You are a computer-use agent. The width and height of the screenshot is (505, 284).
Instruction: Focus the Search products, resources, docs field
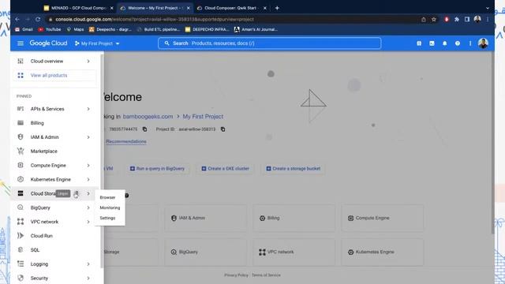270,43
